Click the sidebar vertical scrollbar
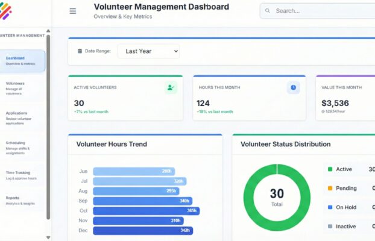The image size is (375, 241). coord(48,127)
